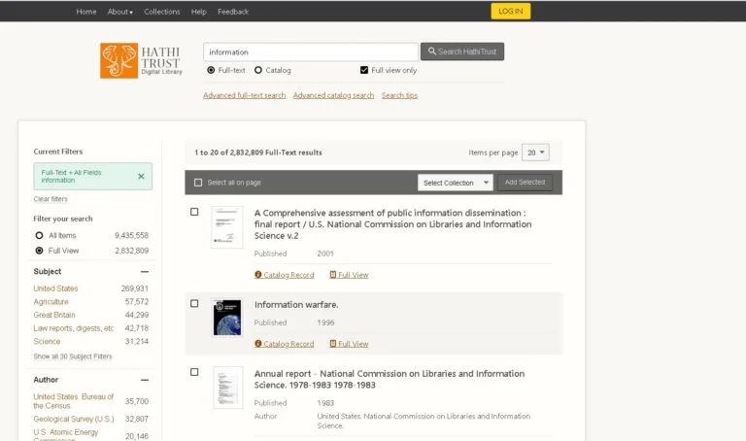Click the Information warfare book cover thumbnail
Screen dimensions: 746x441
(226, 318)
